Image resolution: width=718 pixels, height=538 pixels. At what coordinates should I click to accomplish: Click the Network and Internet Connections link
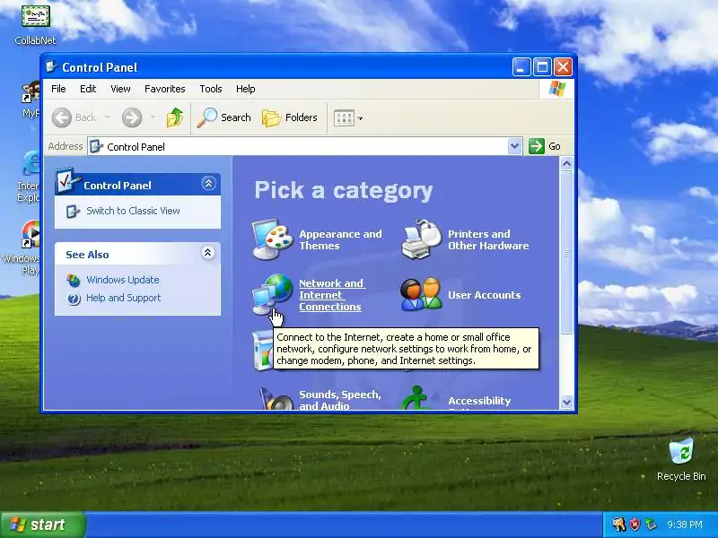[x=331, y=295]
